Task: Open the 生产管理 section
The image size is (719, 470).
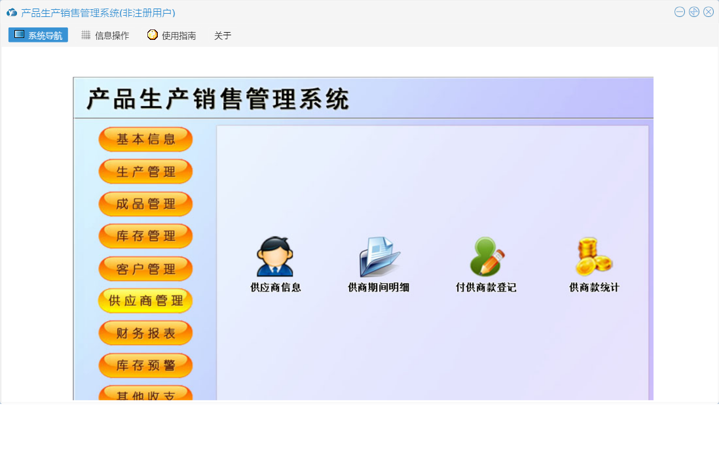Action: click(x=145, y=172)
